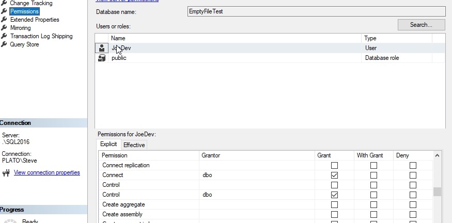Enable Deny for Create aggregate
This screenshot has width=452, height=223.
click(x=413, y=205)
